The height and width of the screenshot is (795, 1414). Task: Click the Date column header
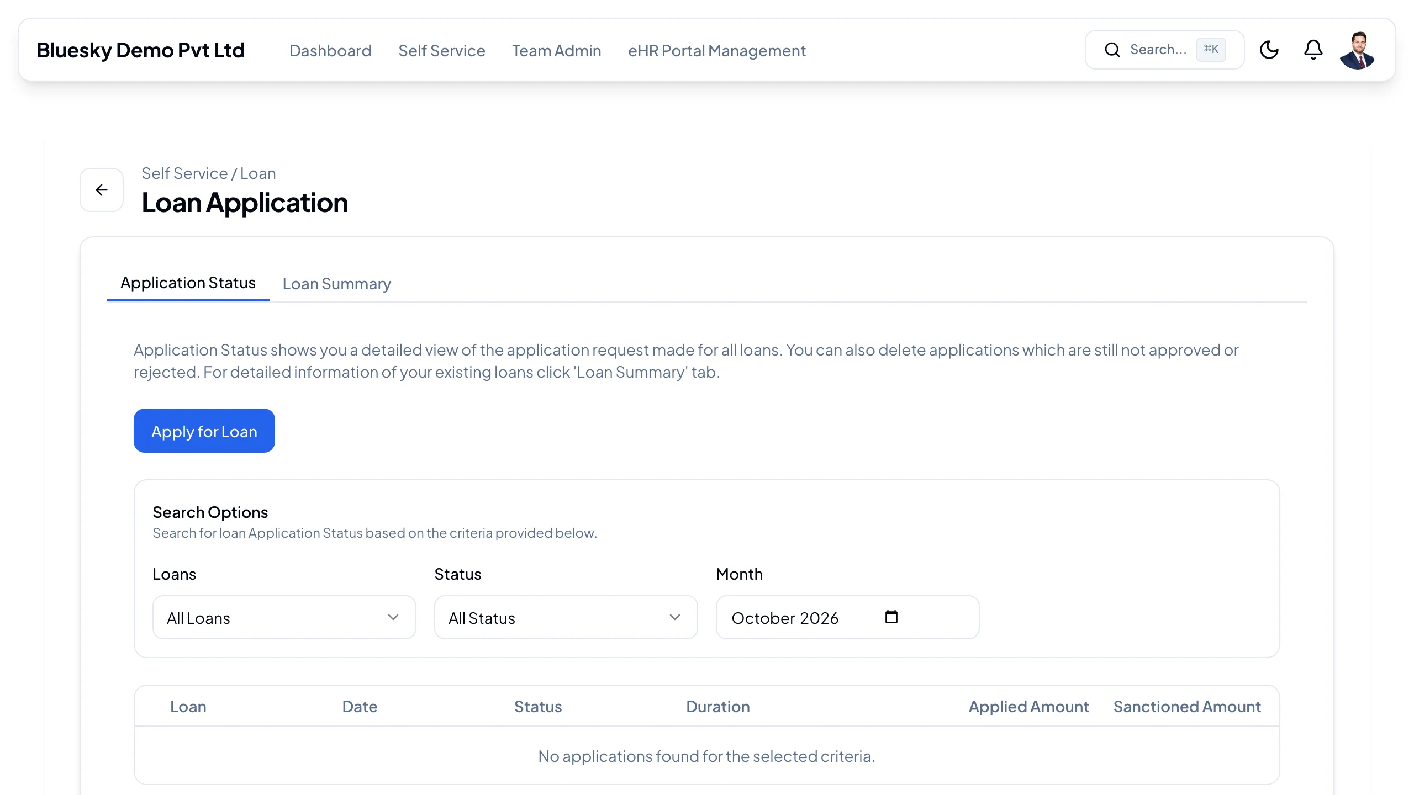click(x=360, y=707)
